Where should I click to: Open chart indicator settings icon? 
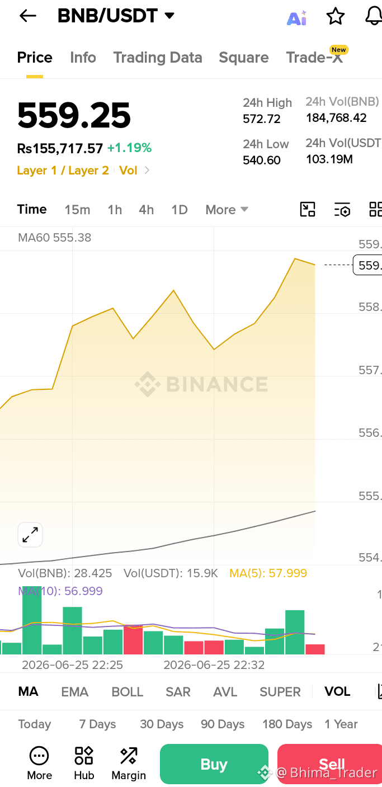(342, 210)
